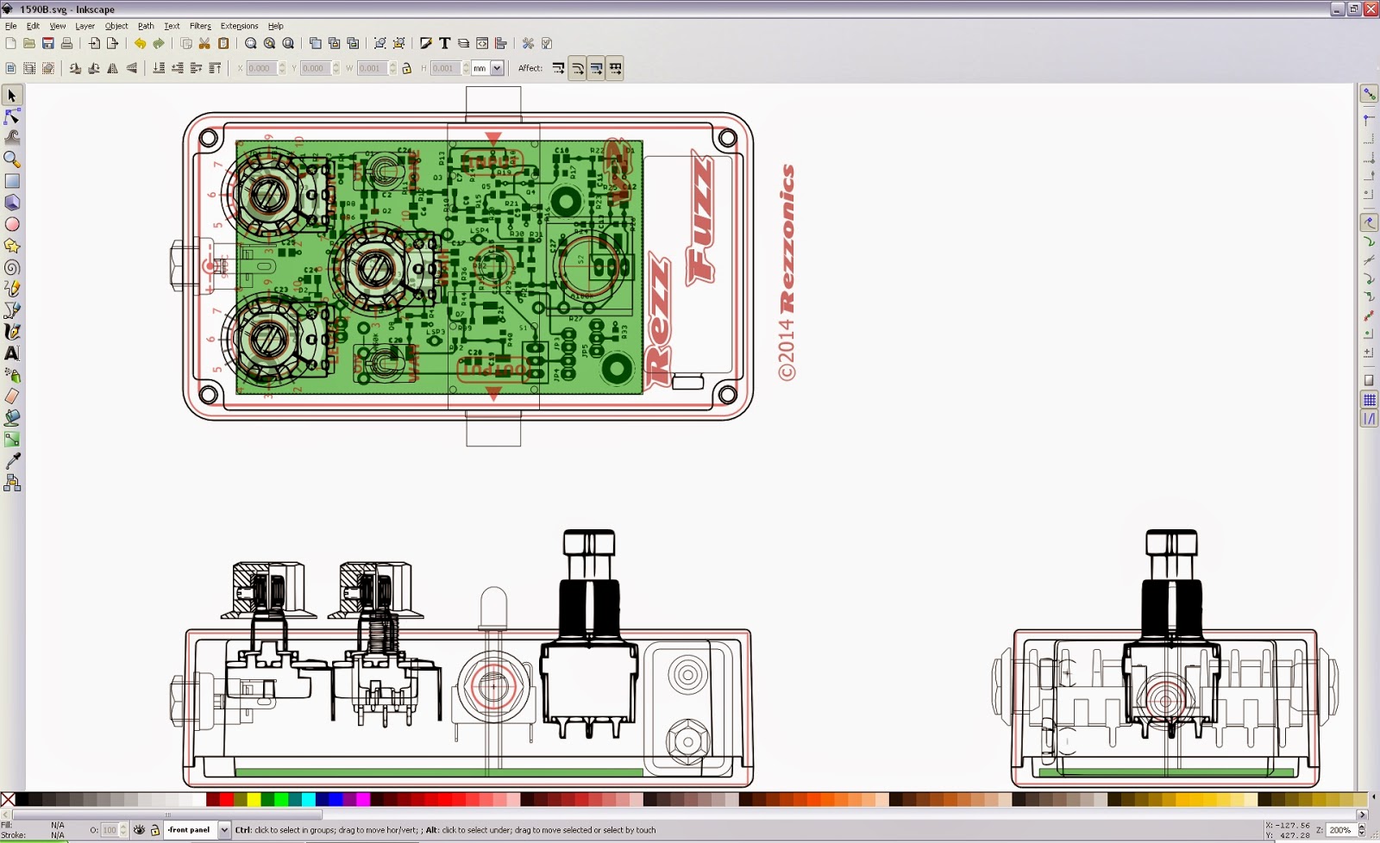Open the Help menu
This screenshot has width=1380, height=843.
276,26
